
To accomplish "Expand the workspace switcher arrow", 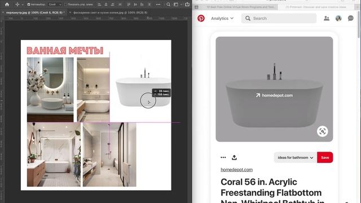I will click(x=181, y=5).
